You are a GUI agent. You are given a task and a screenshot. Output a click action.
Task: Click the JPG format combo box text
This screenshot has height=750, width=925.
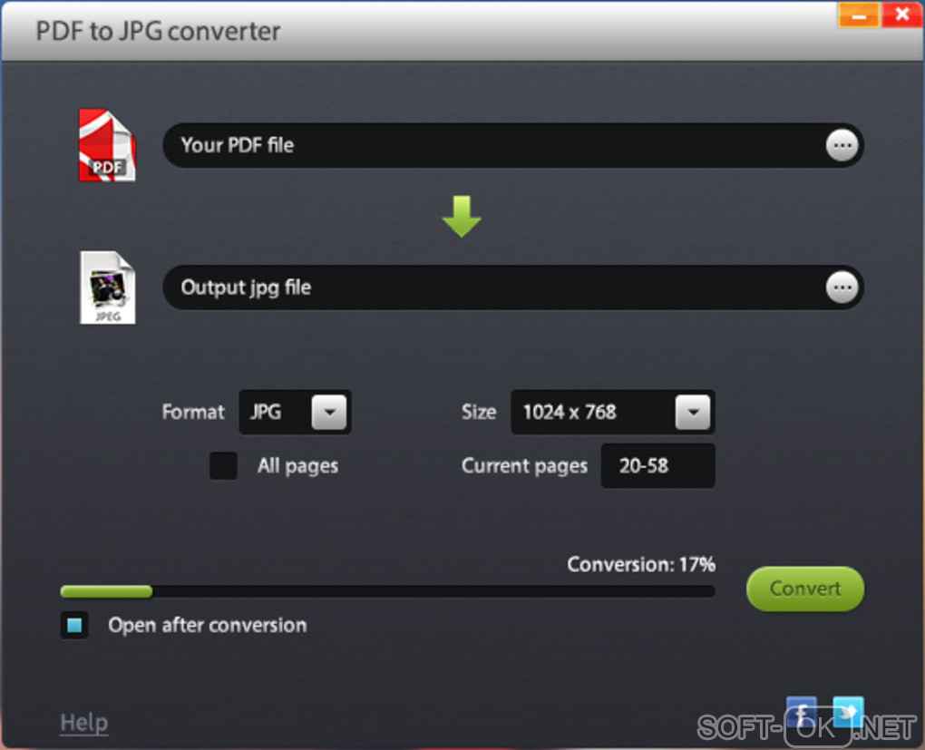coord(266,412)
